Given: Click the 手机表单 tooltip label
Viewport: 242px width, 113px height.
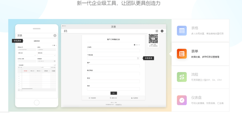Looking at the screenshot, I should 17,41.
